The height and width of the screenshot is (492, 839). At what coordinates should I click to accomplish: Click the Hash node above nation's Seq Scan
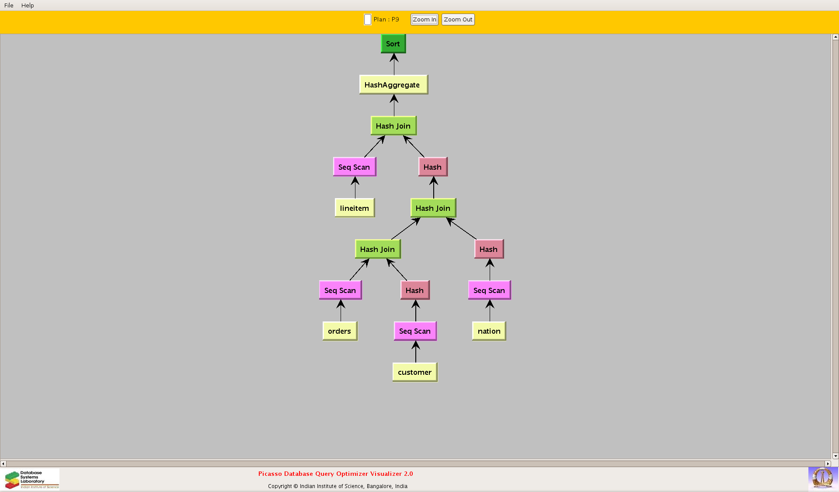(x=488, y=249)
